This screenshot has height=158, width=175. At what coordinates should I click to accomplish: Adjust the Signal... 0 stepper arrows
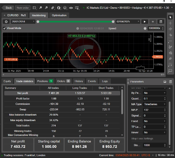pyautogui.click(x=165, y=116)
